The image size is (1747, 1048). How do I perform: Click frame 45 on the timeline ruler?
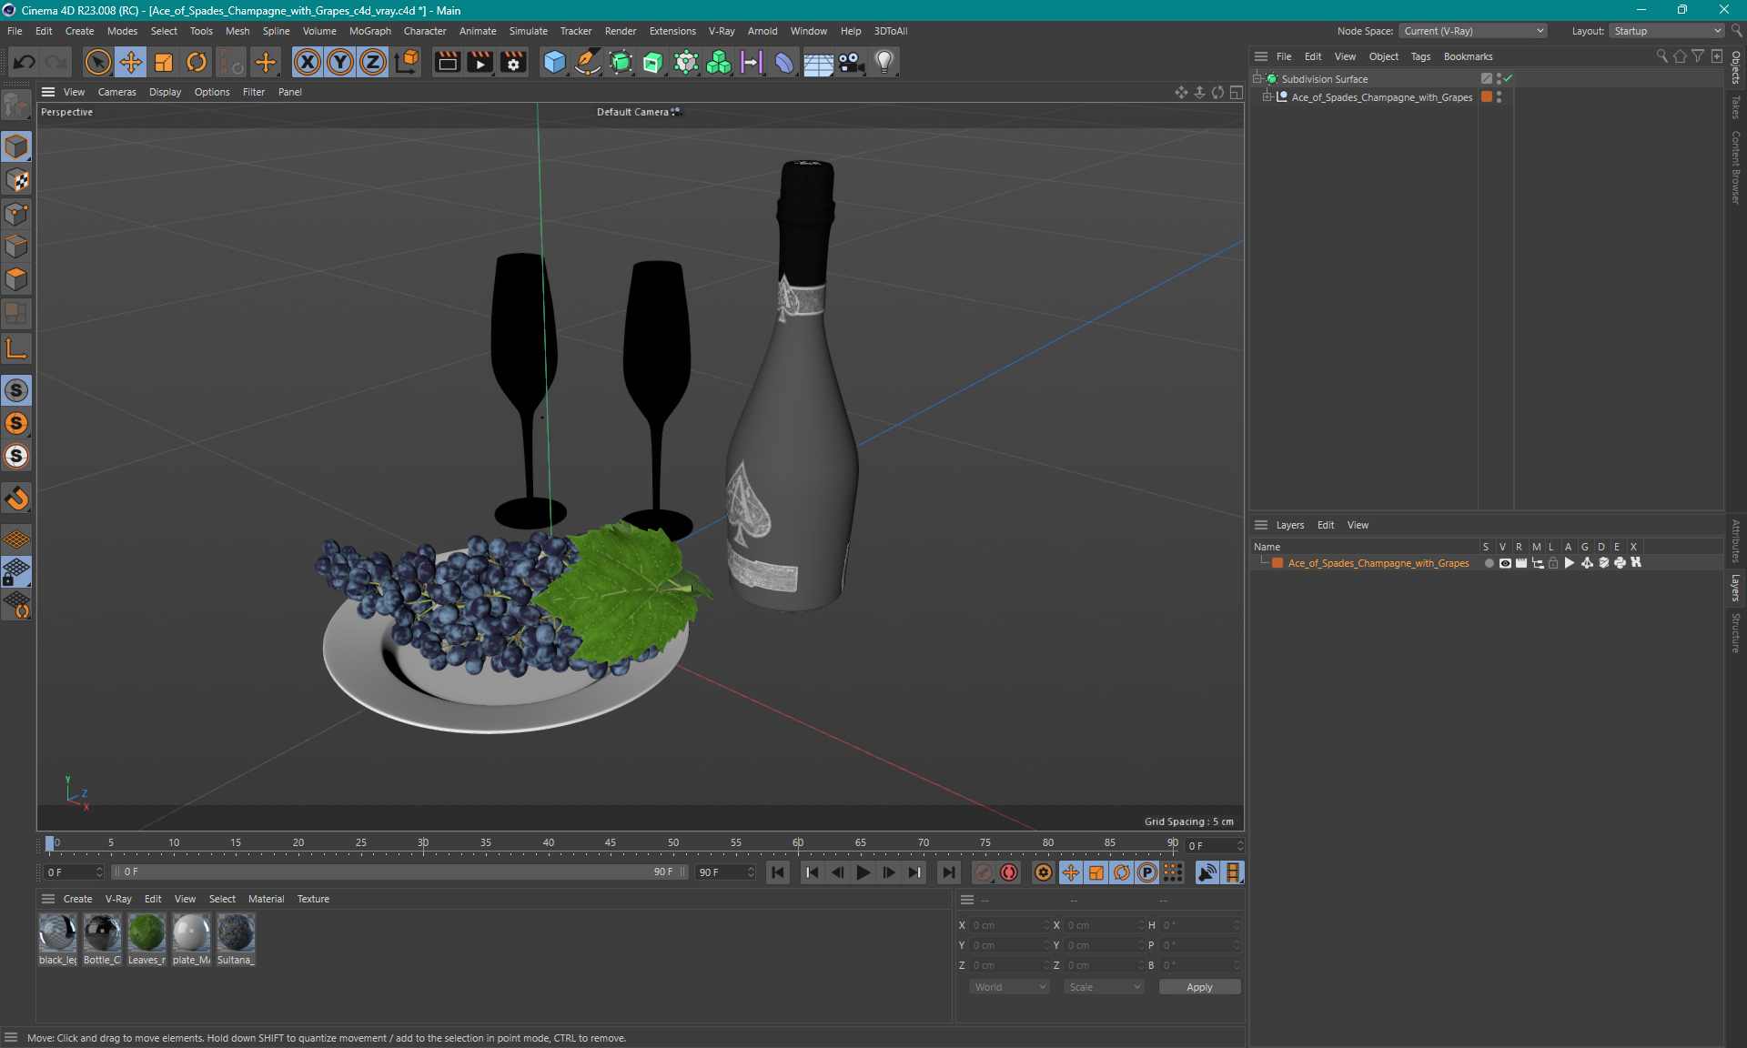click(611, 843)
